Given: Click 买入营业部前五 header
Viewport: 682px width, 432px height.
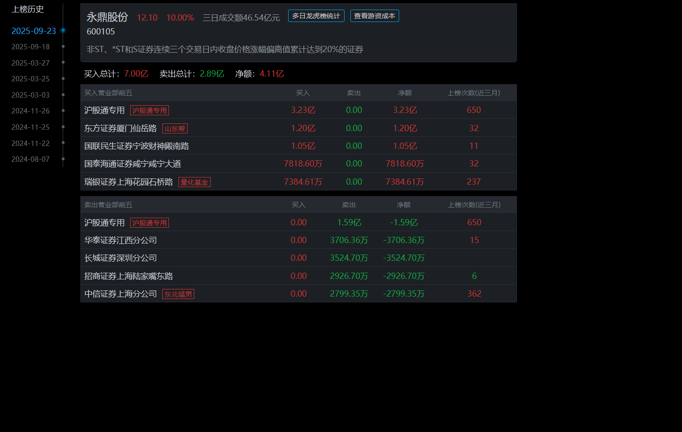Looking at the screenshot, I should pyautogui.click(x=108, y=93).
